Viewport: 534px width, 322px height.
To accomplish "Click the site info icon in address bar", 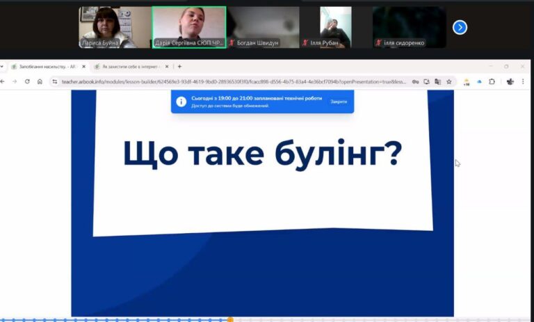I will (55, 81).
